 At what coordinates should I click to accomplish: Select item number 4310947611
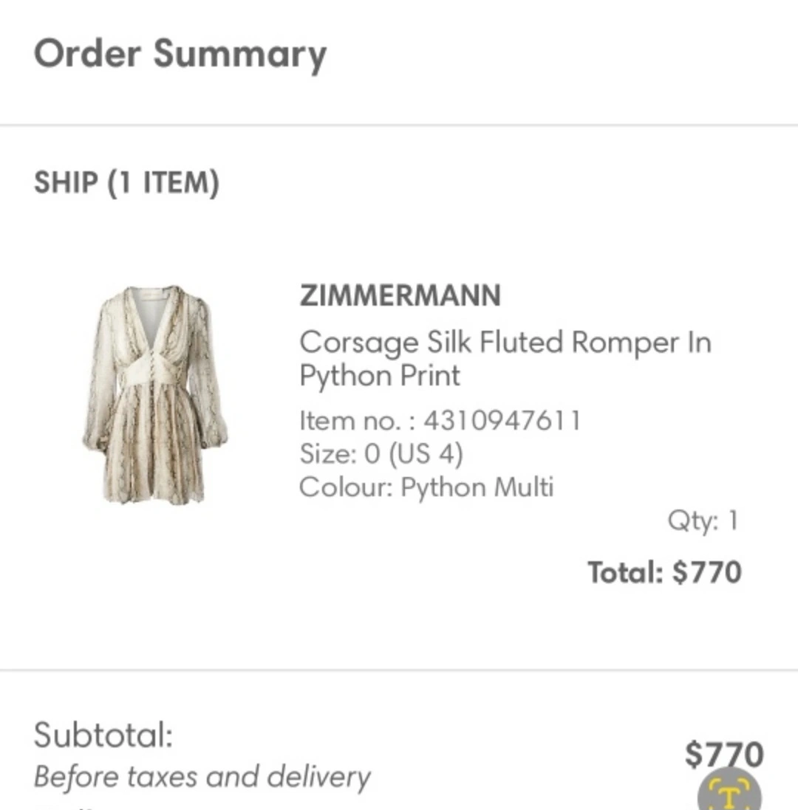[x=502, y=421]
